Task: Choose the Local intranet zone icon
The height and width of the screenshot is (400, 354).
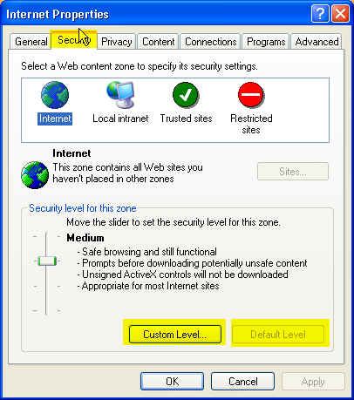Action: click(120, 95)
